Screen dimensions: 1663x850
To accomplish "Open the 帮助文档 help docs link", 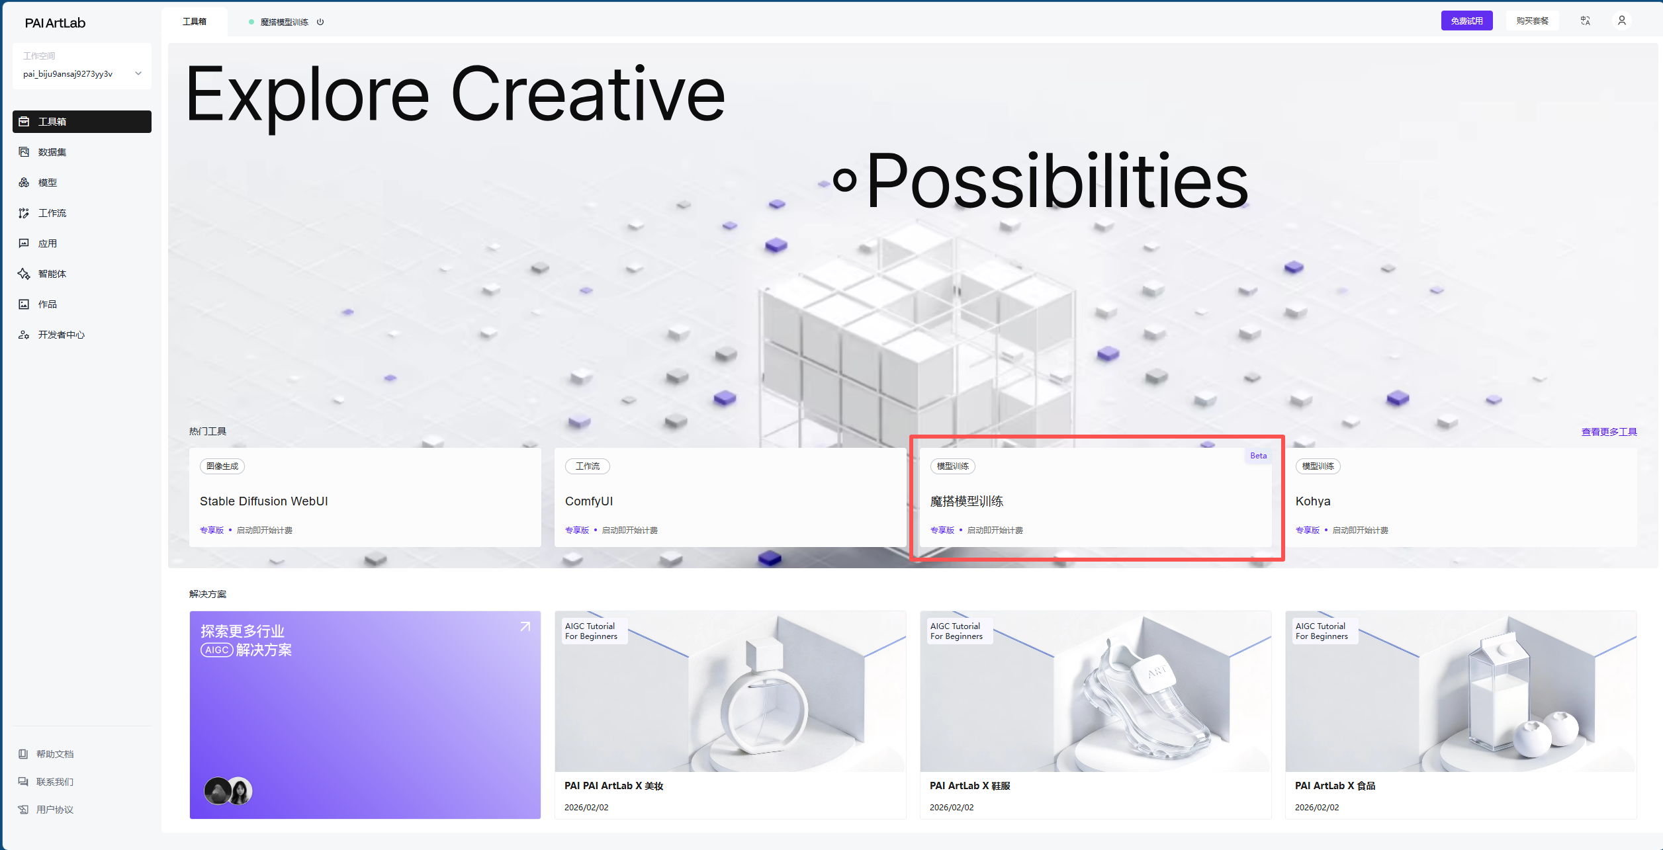I will pos(55,754).
